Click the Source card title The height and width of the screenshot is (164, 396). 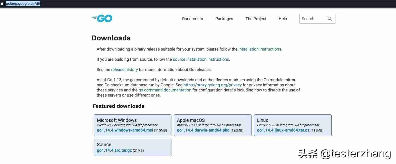click(104, 144)
